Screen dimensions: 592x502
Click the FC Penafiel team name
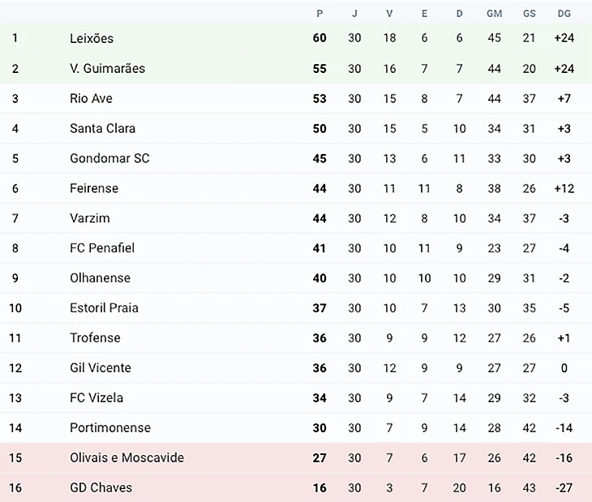tap(102, 248)
